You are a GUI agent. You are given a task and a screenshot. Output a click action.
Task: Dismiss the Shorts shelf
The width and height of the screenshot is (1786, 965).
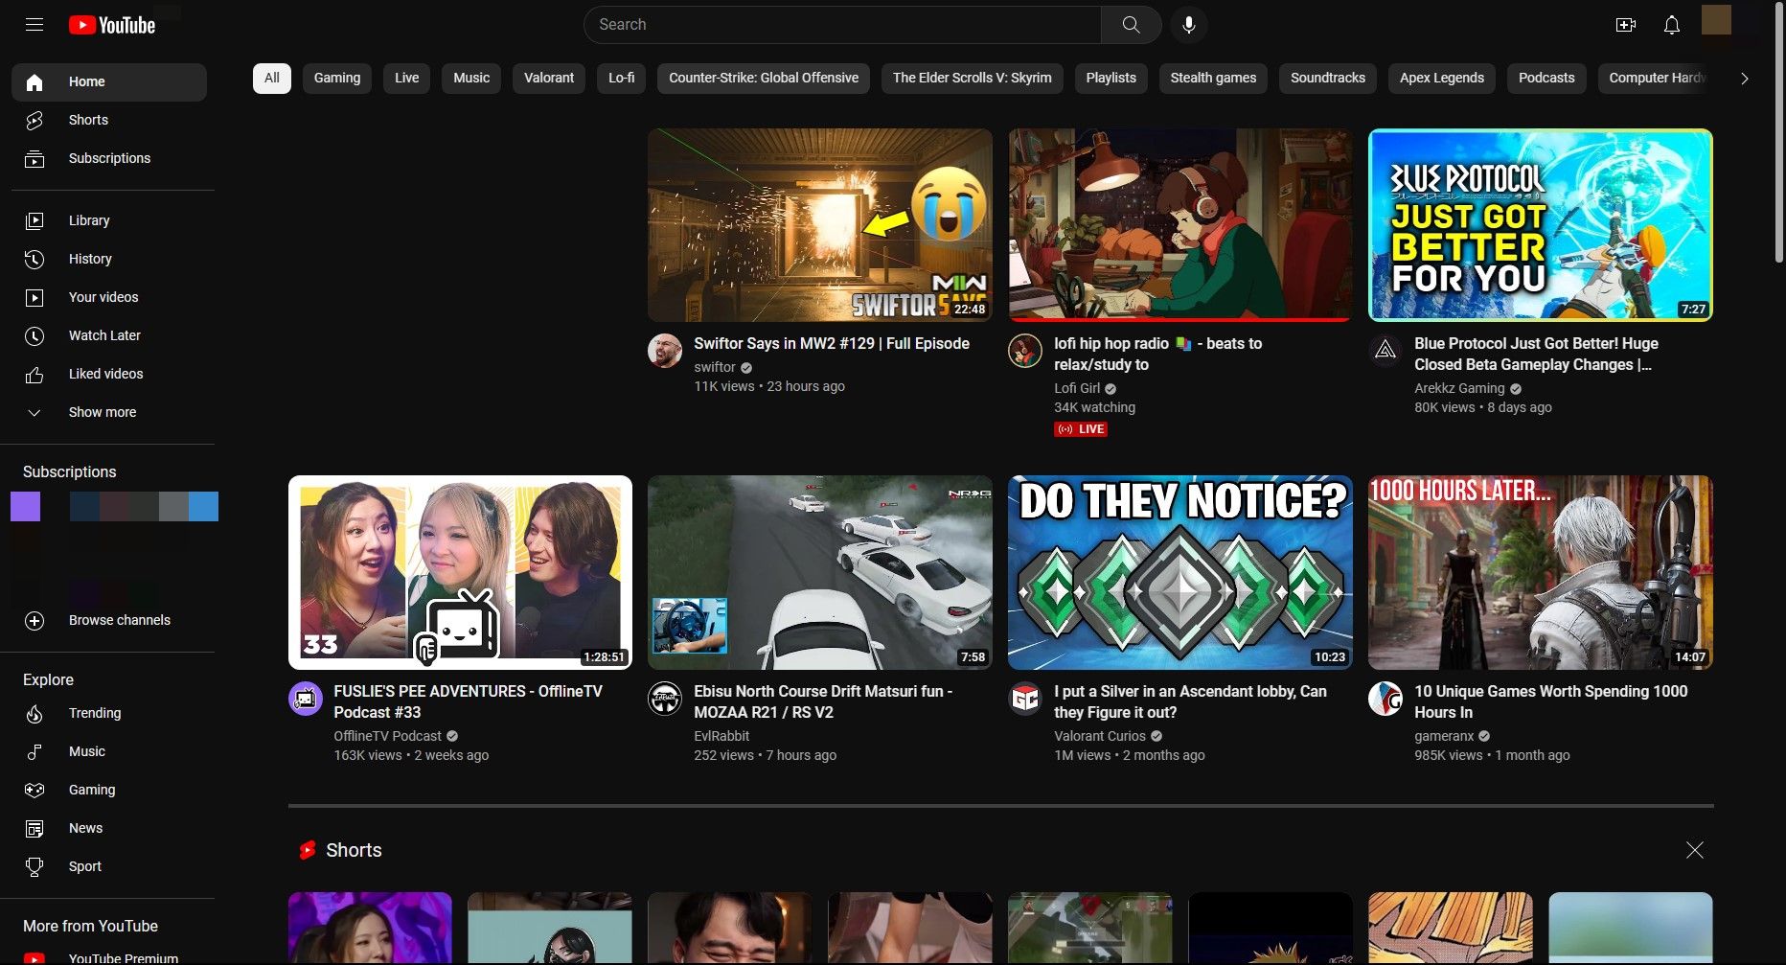[1694, 850]
